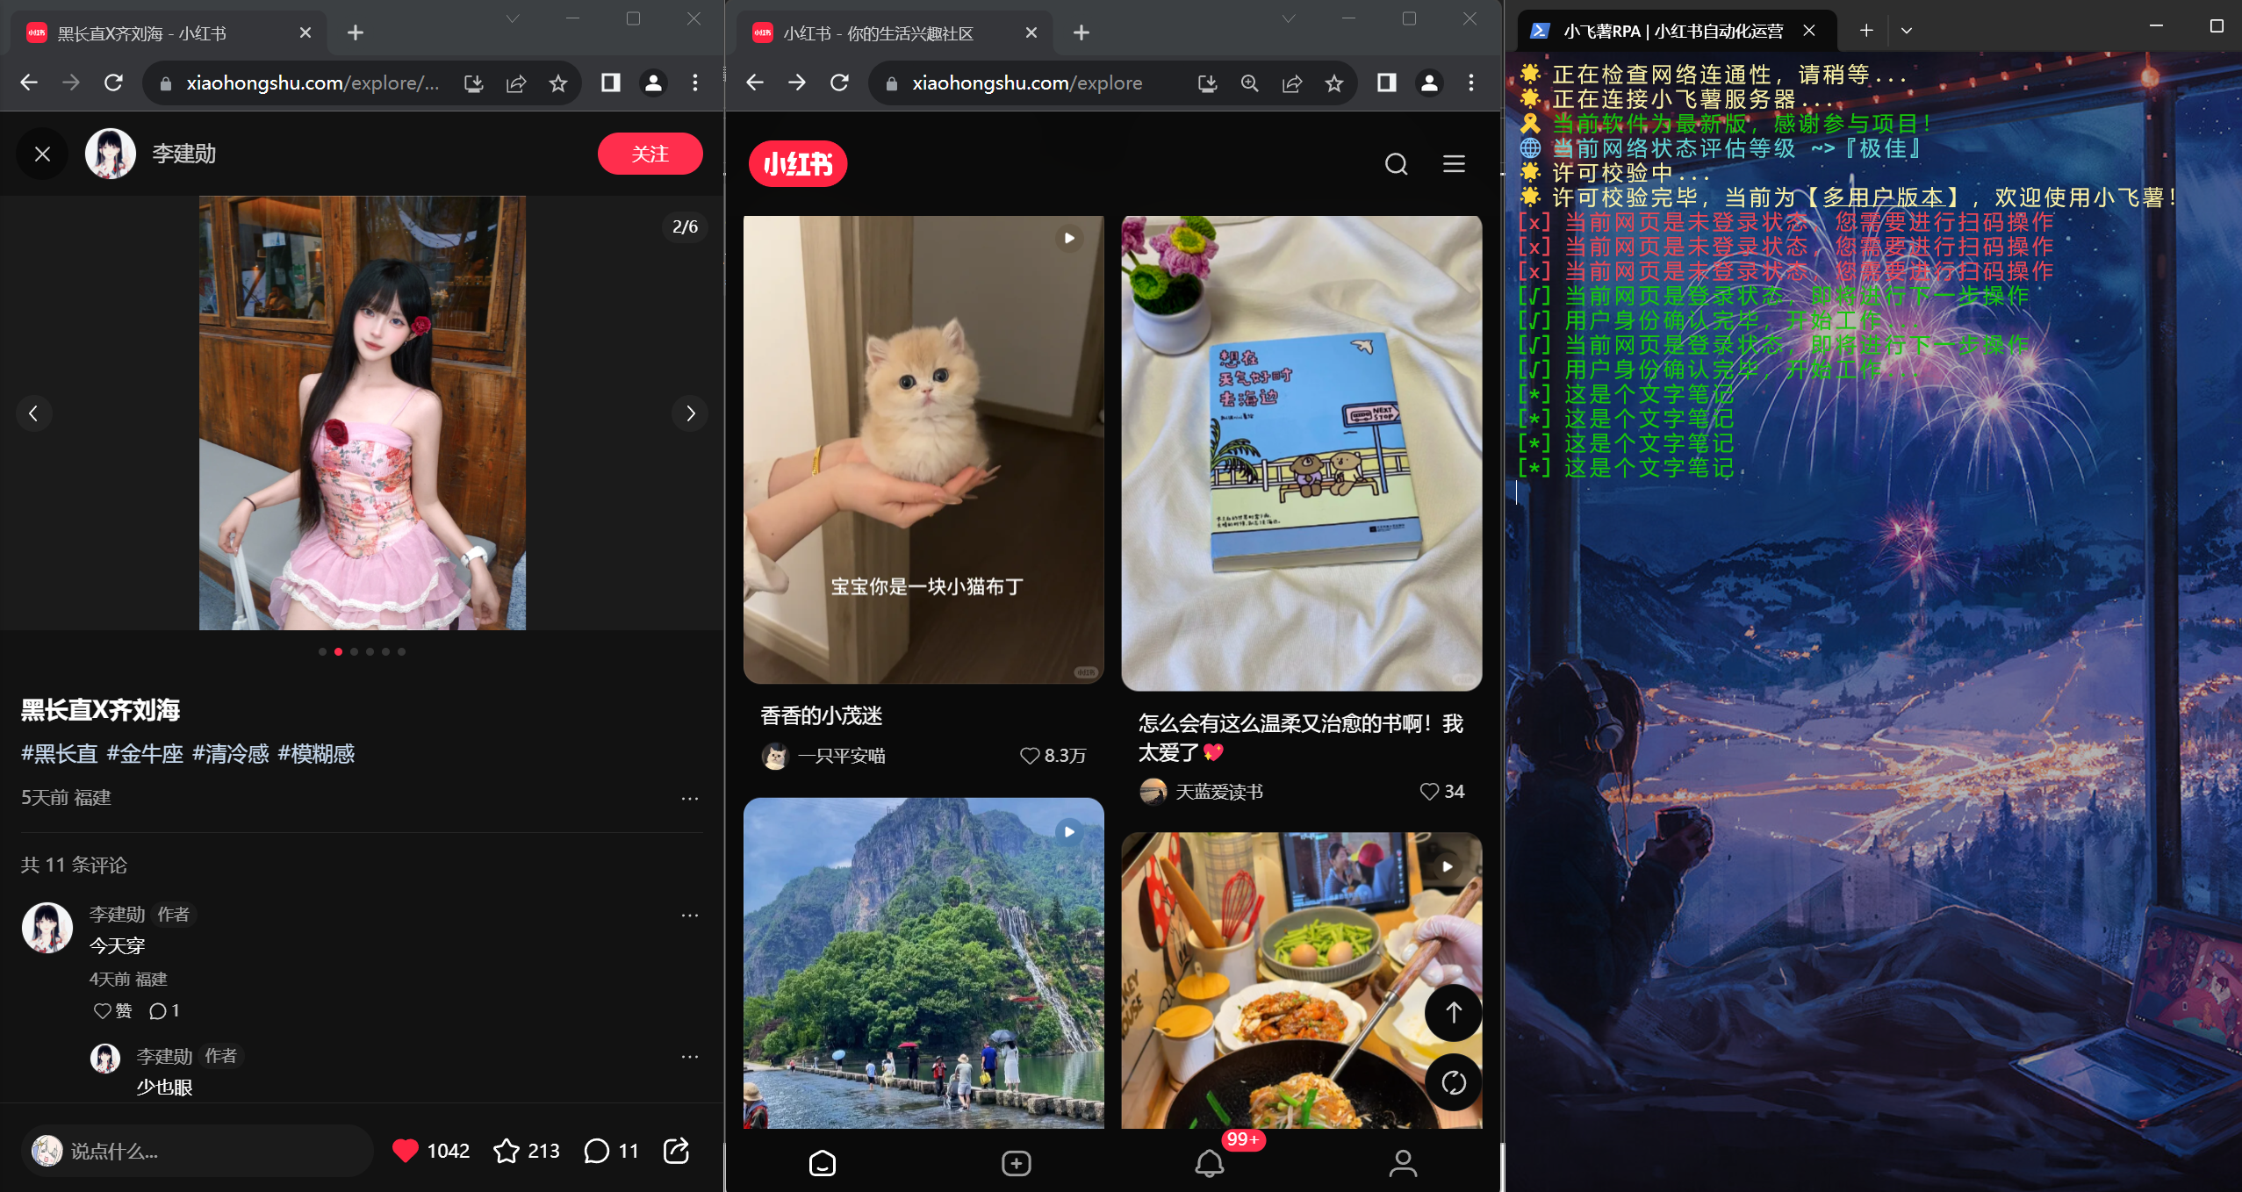Share the explore page from the address bar
The height and width of the screenshot is (1192, 2242).
click(x=1292, y=83)
